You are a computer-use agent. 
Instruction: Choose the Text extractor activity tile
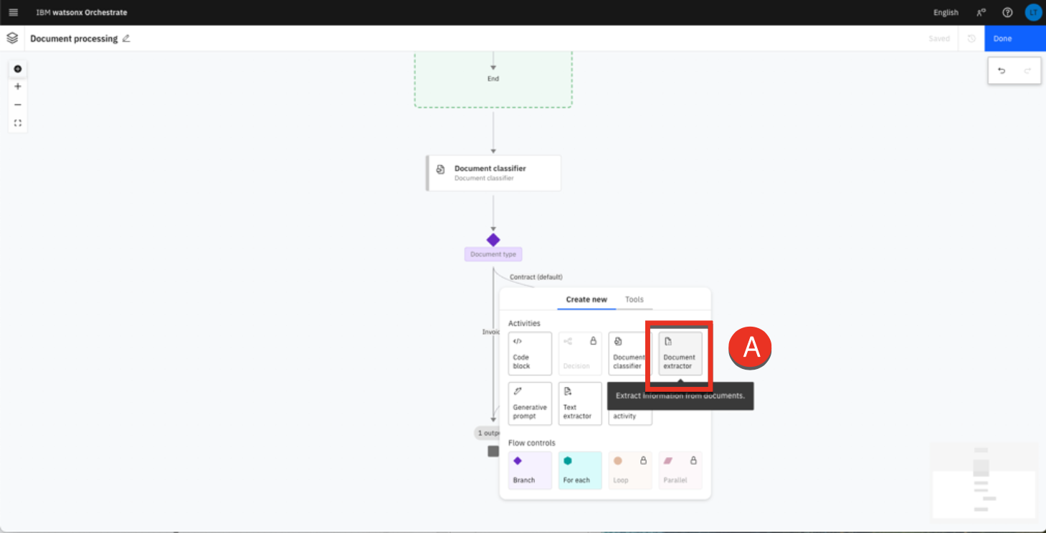pyautogui.click(x=580, y=403)
